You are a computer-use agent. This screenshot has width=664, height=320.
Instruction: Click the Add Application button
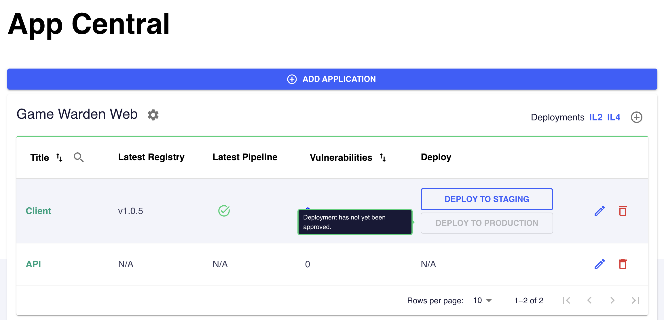[x=332, y=79]
